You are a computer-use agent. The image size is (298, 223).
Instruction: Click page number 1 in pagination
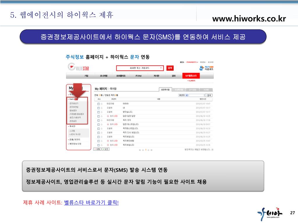(146, 150)
